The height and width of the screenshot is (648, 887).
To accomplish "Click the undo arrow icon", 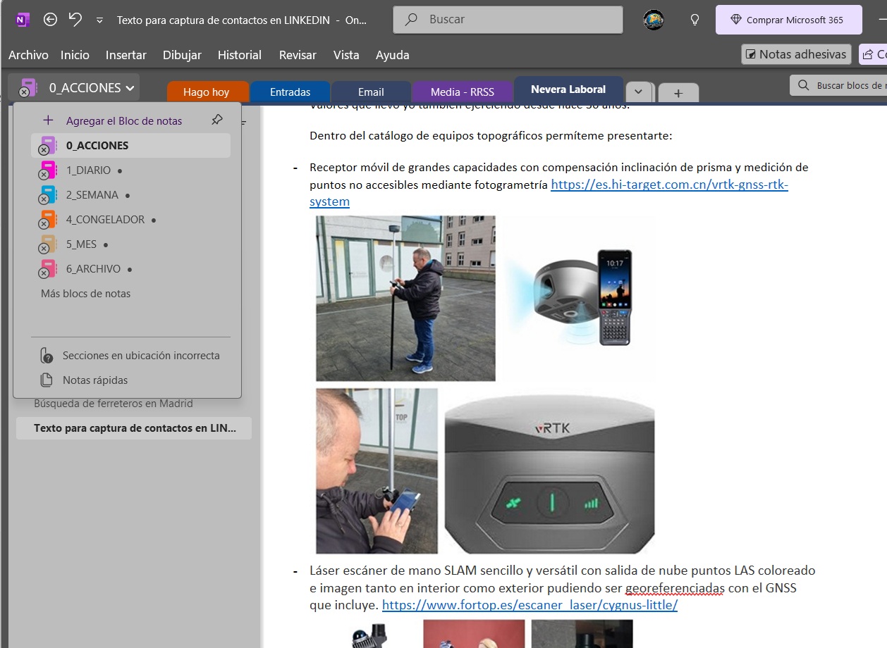I will pos(75,20).
